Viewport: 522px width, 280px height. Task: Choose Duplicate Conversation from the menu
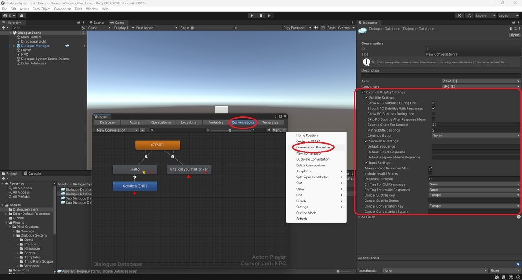click(313, 159)
